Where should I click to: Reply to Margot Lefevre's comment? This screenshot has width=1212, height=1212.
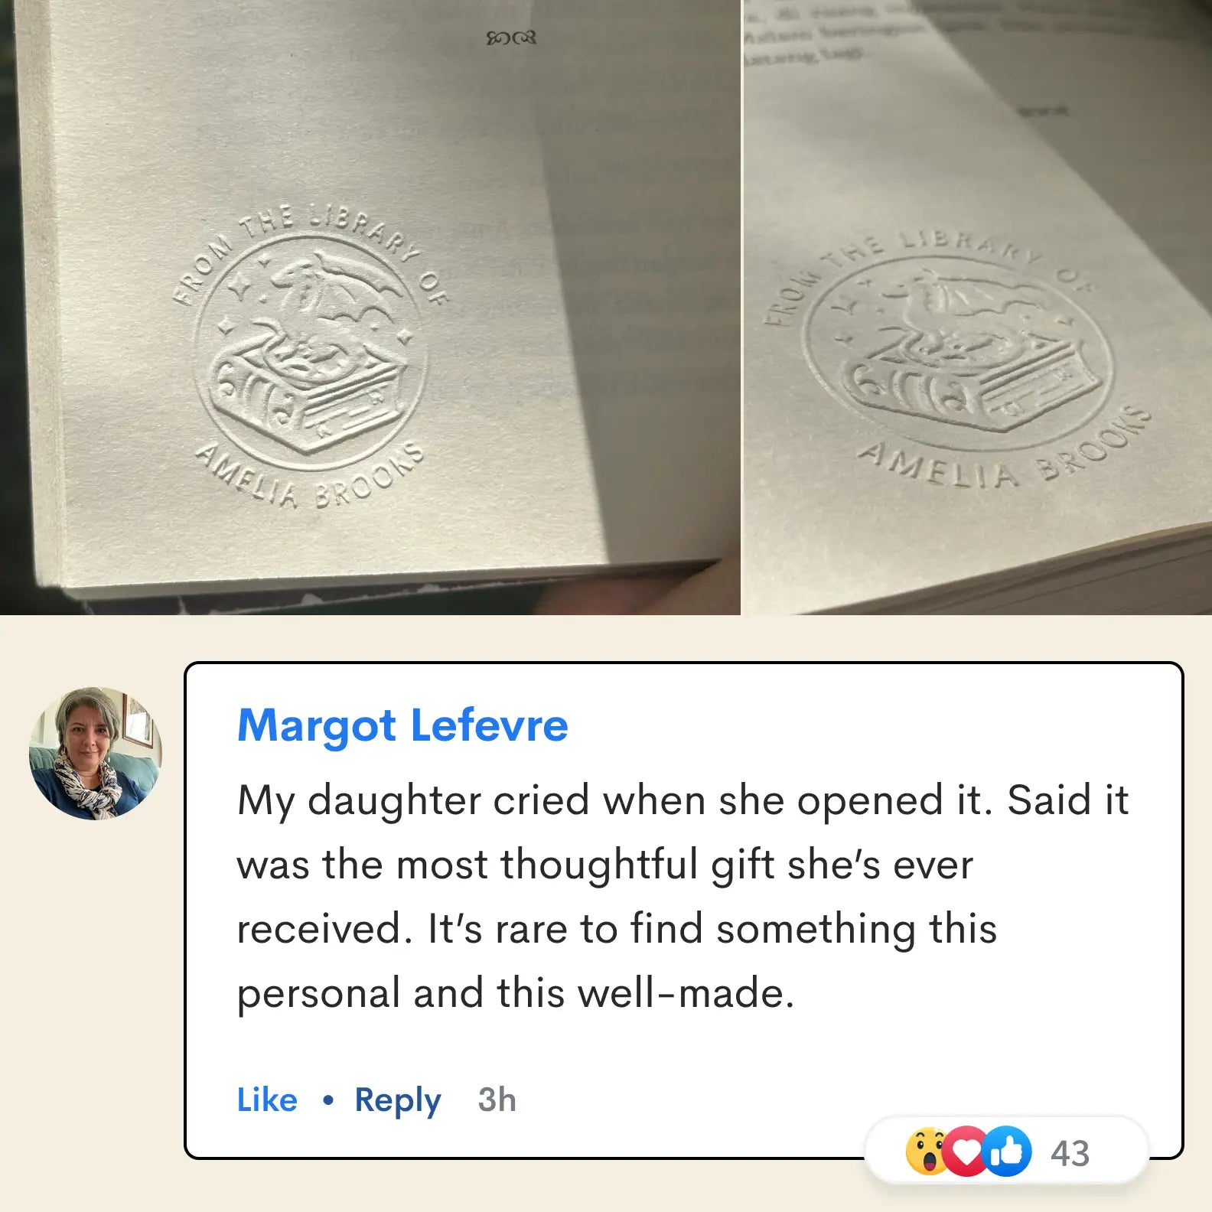(x=398, y=1101)
